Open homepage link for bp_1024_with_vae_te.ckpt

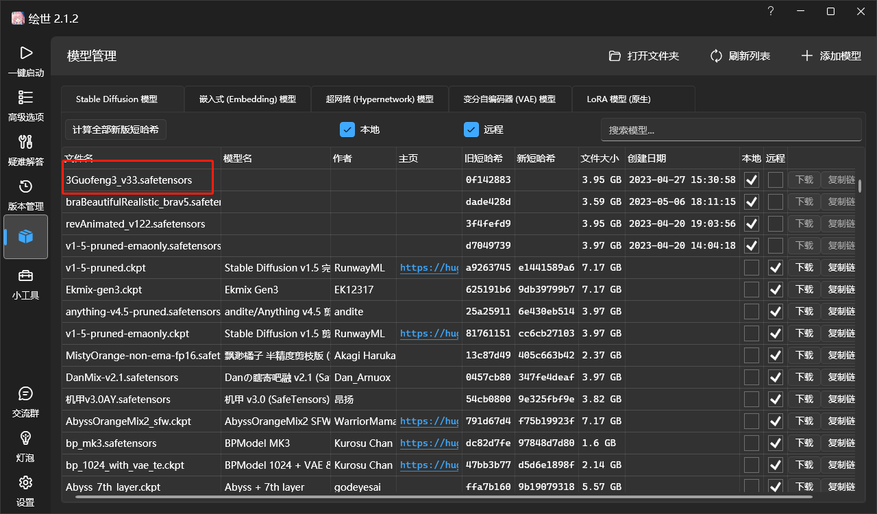point(429,465)
